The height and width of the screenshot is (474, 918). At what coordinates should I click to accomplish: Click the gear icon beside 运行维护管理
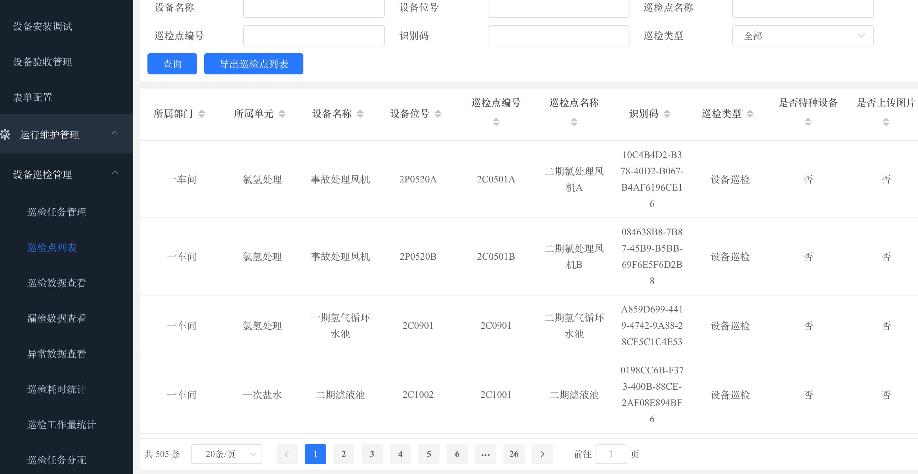click(5, 134)
